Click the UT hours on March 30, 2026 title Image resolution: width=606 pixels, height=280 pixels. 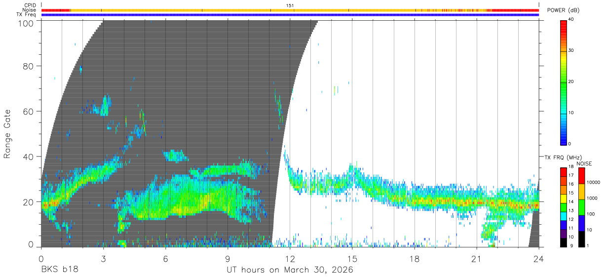pyautogui.click(x=290, y=271)
